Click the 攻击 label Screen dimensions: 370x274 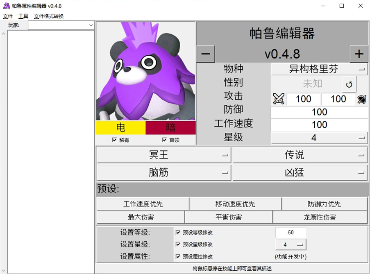234,96
